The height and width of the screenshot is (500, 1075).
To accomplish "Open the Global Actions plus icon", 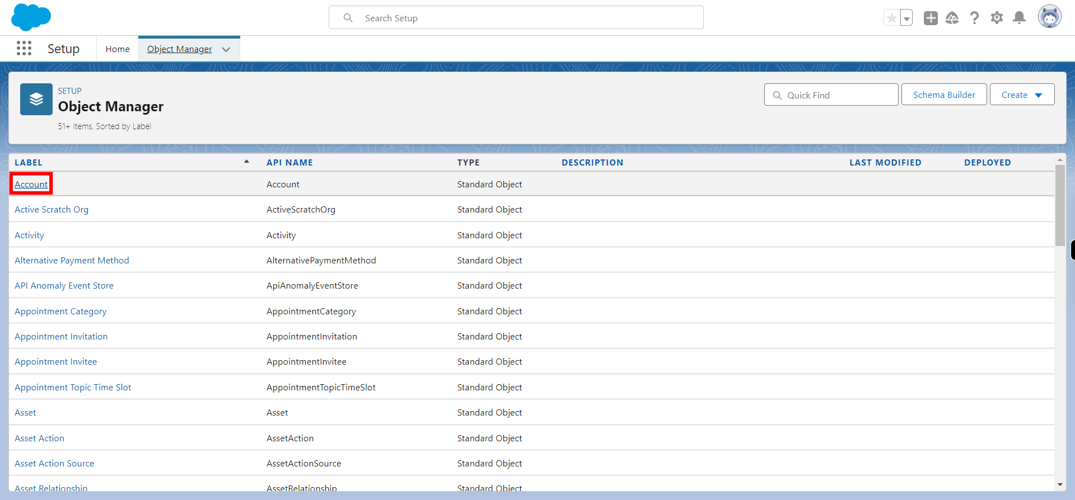I will [931, 18].
